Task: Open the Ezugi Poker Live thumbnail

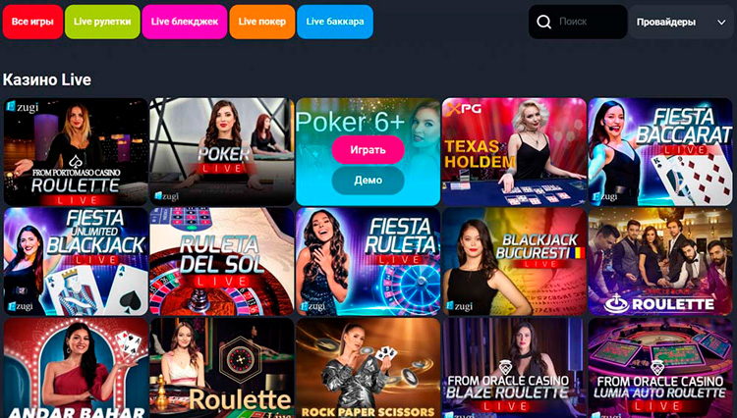Action: pyautogui.click(x=222, y=151)
